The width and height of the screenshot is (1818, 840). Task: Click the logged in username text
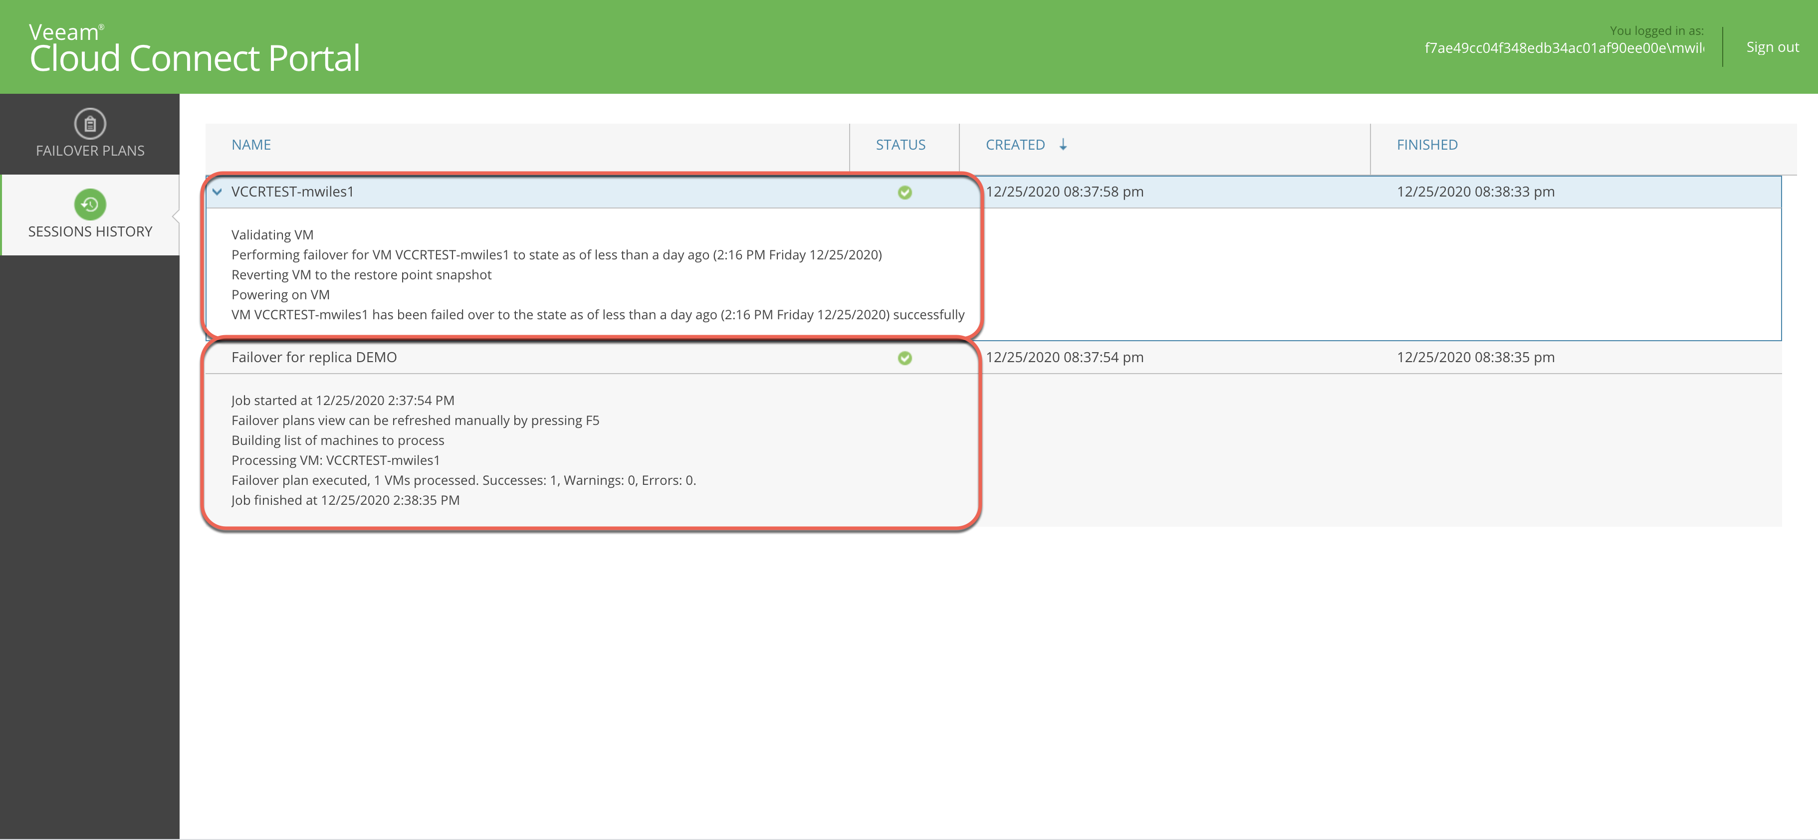click(1563, 48)
